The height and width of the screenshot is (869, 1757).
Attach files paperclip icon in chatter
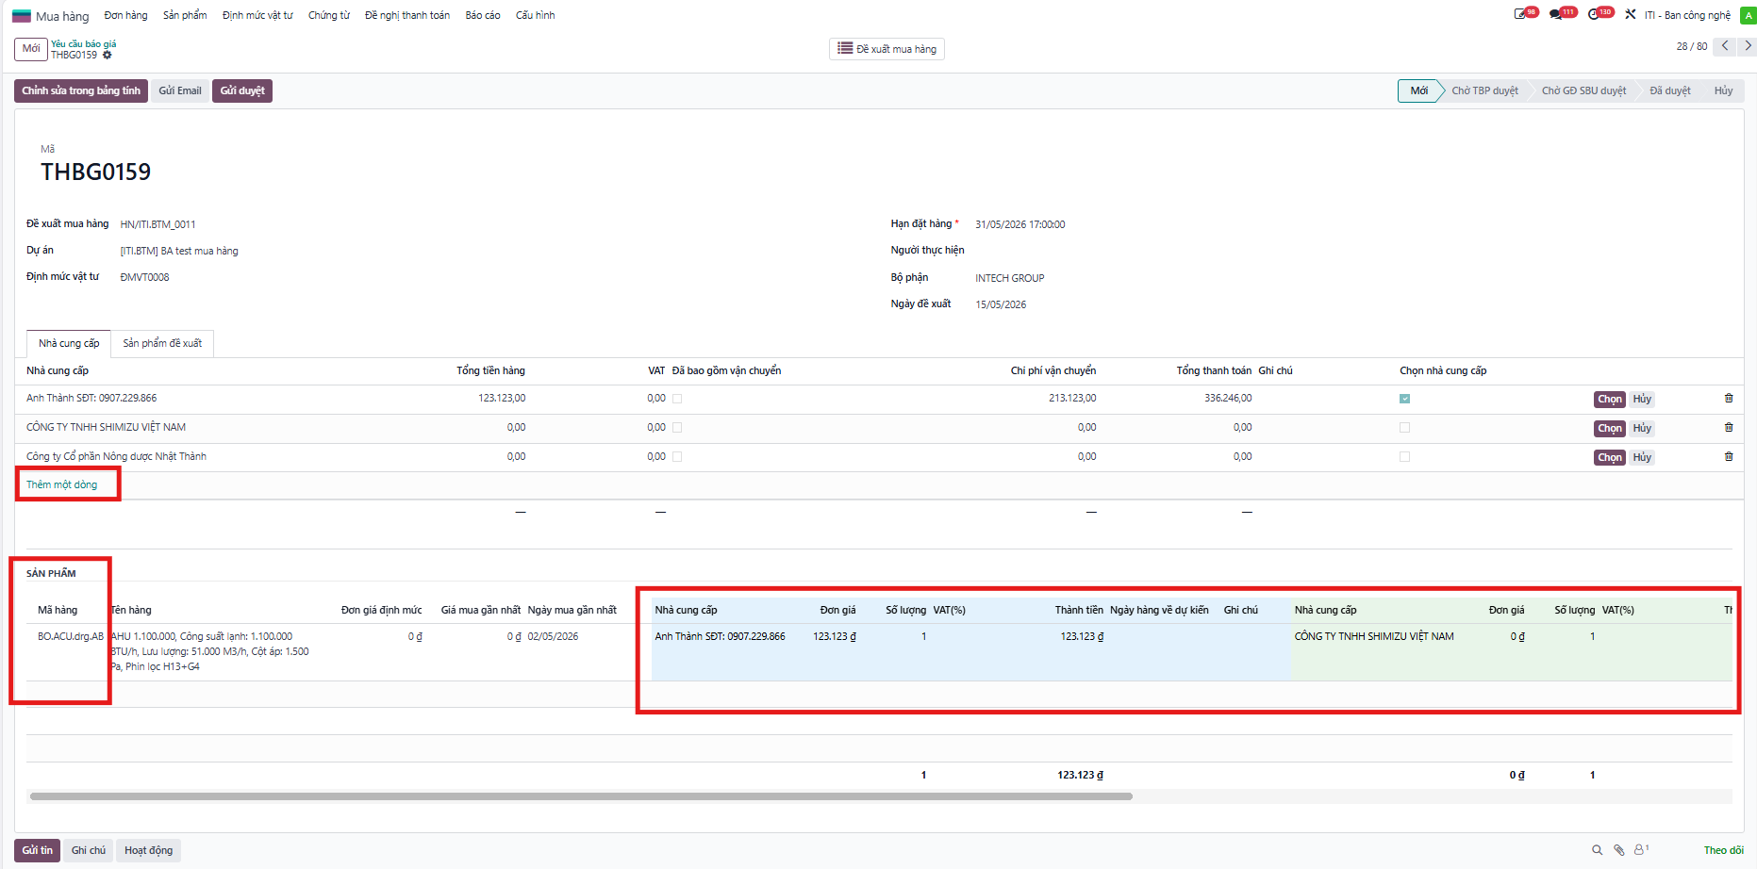pos(1618,850)
